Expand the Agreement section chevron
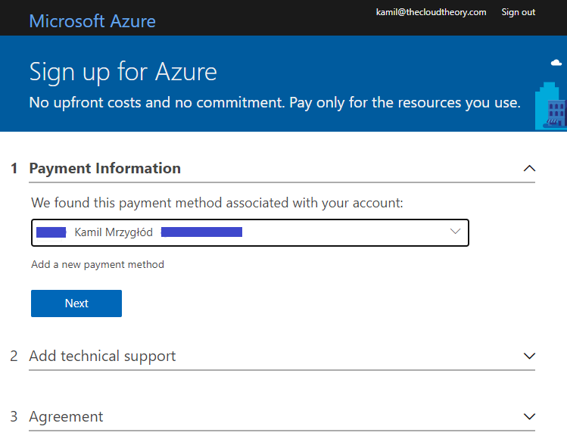The height and width of the screenshot is (442, 567). 529,416
